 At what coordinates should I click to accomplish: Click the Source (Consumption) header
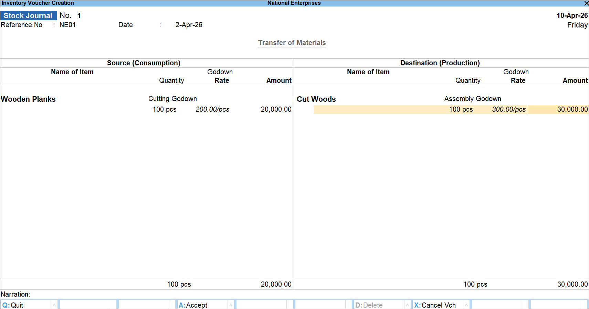[144, 63]
